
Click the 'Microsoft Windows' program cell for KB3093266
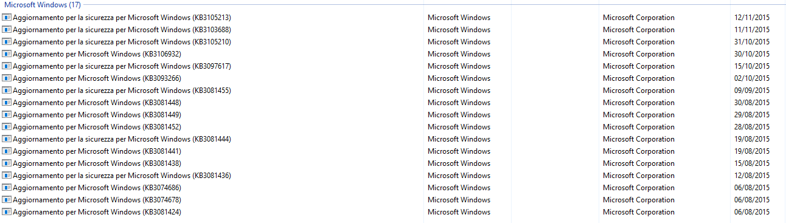(x=459, y=78)
